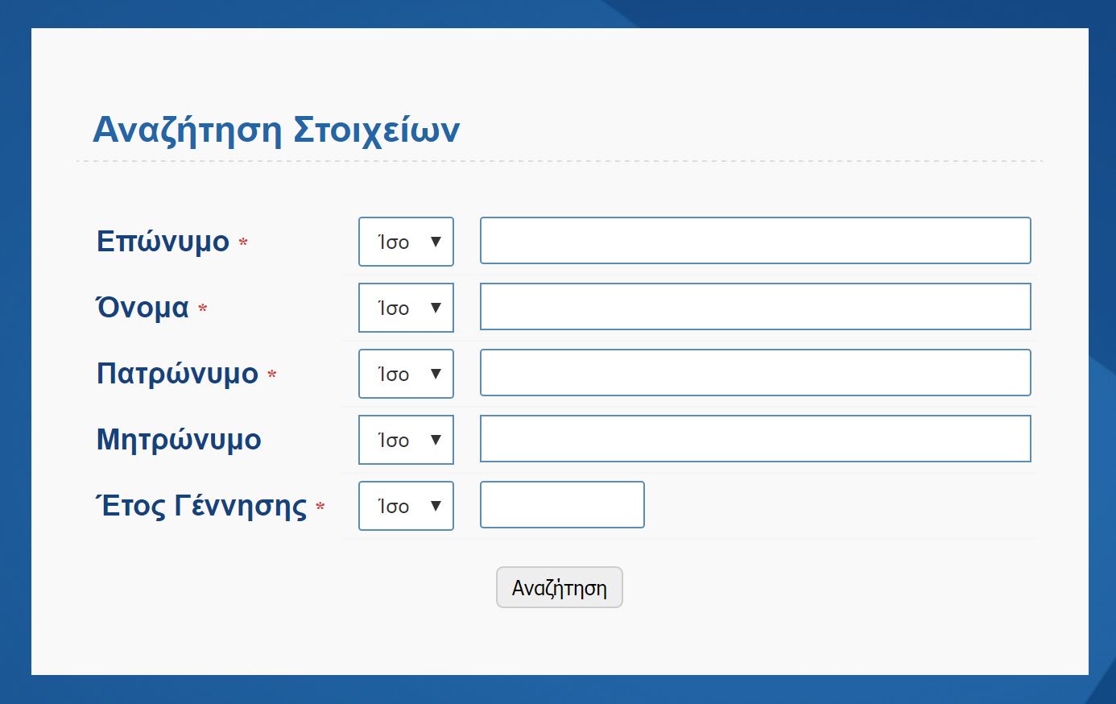Expand the Μητρώνυμο comparison dropdown
This screenshot has height=704, width=1116.
click(x=406, y=440)
